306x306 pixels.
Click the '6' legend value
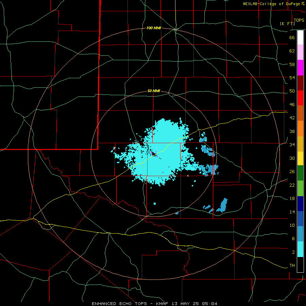coord(293,238)
